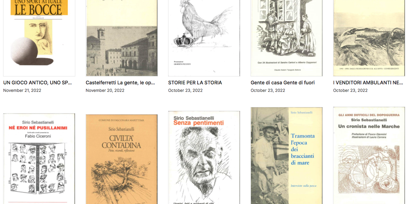Click the I VENDITORI AMBULANTI title link

coord(368,83)
